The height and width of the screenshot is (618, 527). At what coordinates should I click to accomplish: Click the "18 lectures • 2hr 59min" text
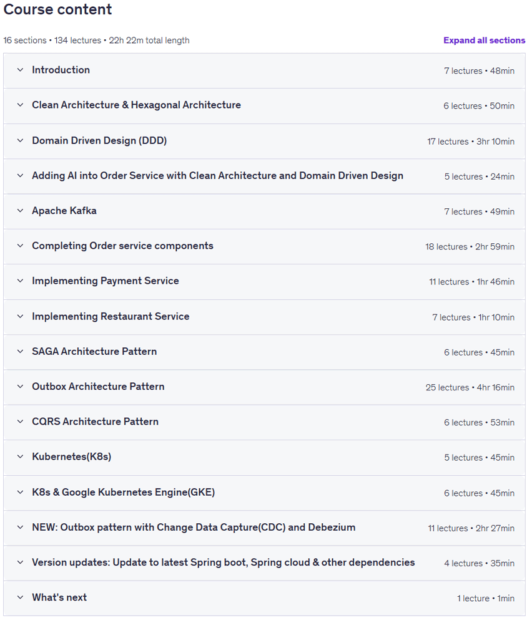tap(470, 247)
